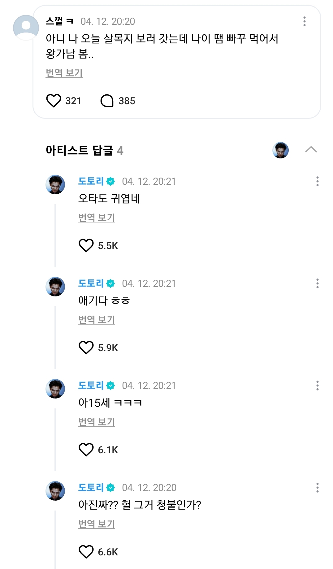Open more options for the 스껄 post
The height and width of the screenshot is (569, 333).
(305, 21)
